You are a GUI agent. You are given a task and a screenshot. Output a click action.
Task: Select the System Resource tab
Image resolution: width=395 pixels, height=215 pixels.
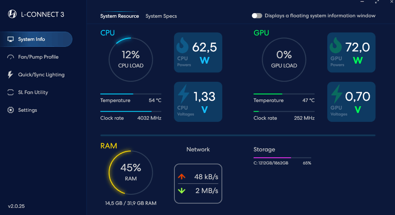tap(119, 16)
